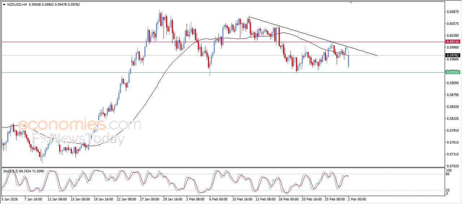Click the dropdown arrow beside NZDUSD,H4
462x204 pixels.
pyautogui.click(x=4, y=5)
